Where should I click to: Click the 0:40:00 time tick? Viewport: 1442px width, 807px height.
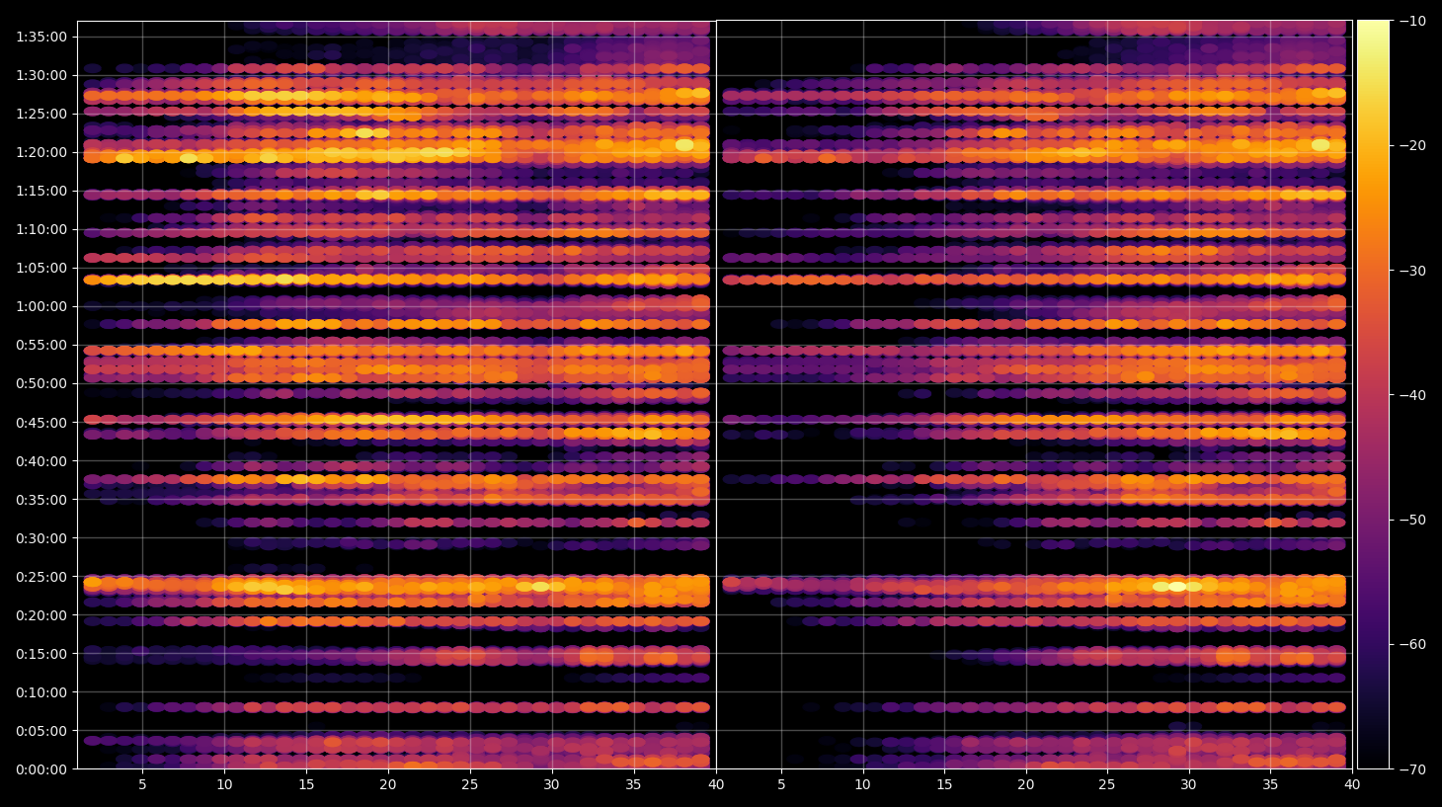41,461
